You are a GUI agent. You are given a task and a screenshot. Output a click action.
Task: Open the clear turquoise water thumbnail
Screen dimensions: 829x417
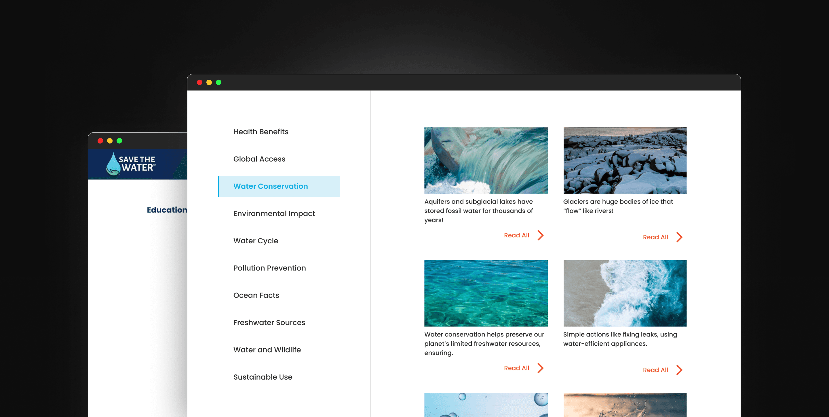[486, 293]
